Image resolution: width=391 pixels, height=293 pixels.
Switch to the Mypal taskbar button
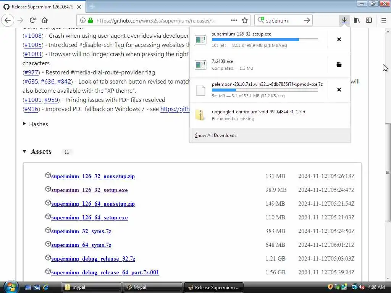point(153,287)
